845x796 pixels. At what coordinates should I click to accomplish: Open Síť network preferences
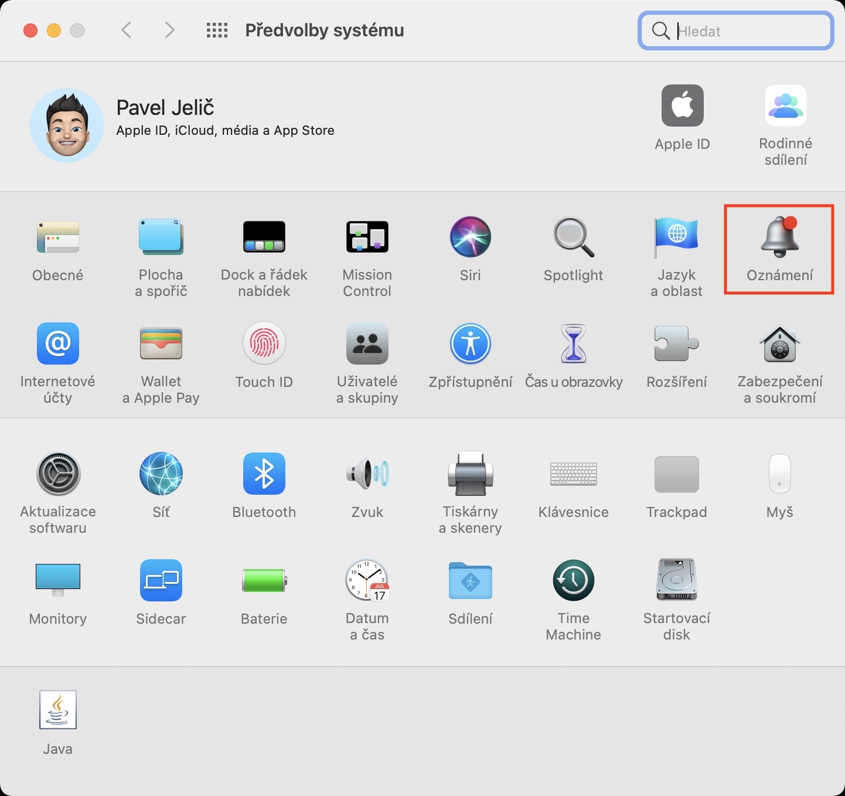(161, 474)
